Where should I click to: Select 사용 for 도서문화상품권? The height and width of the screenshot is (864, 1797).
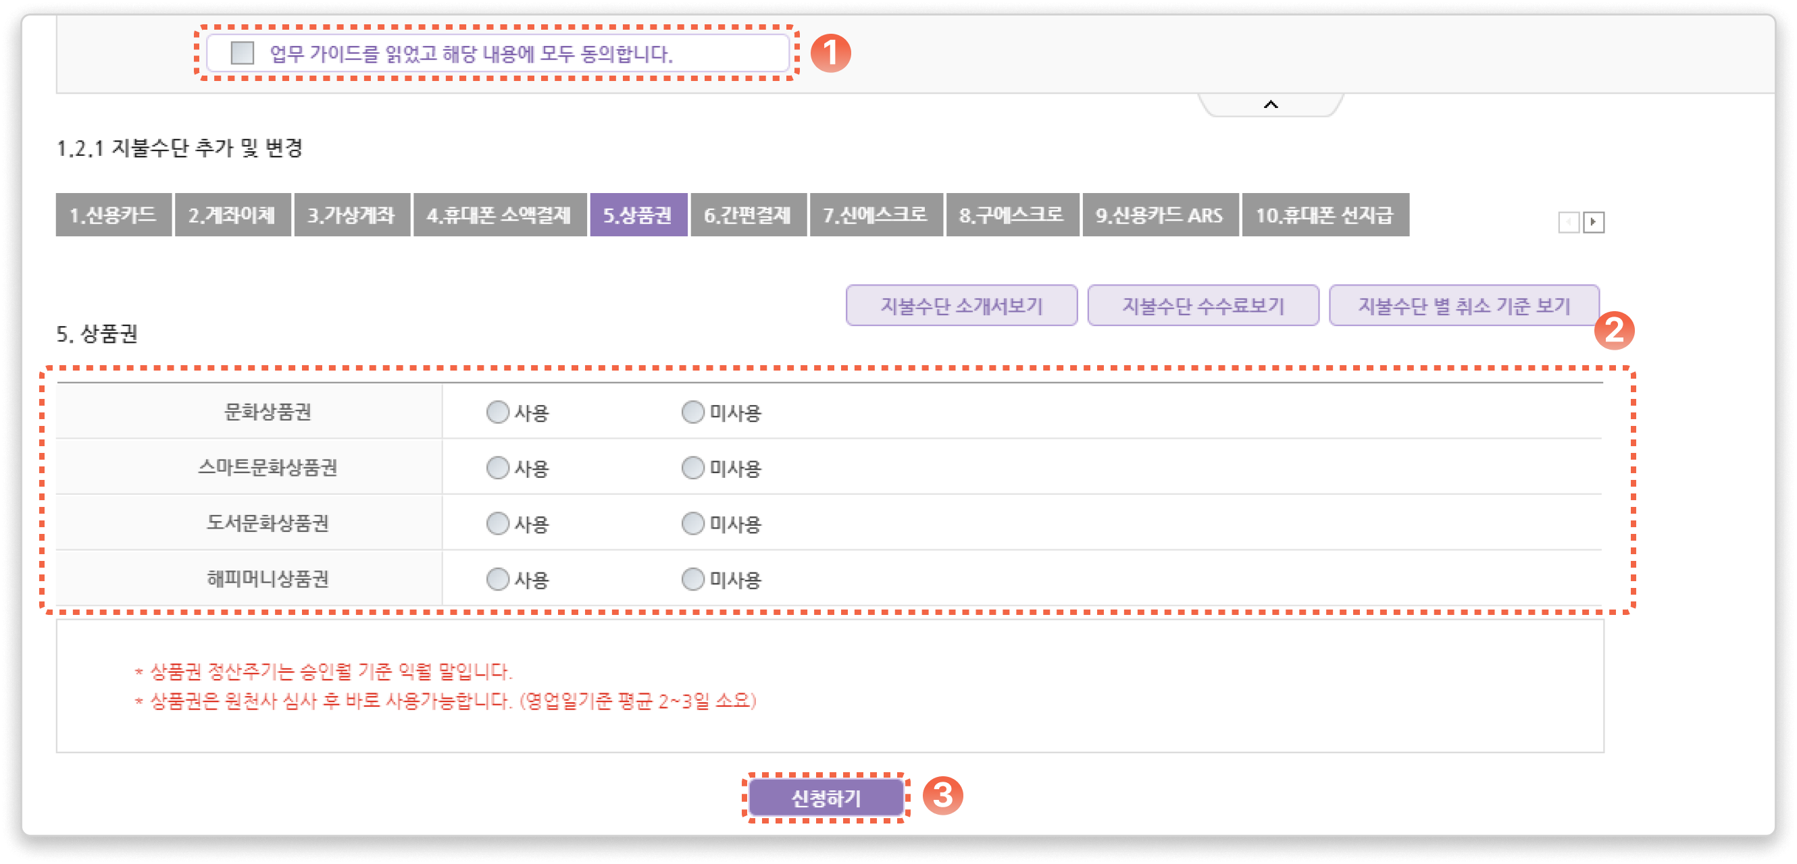point(497,523)
